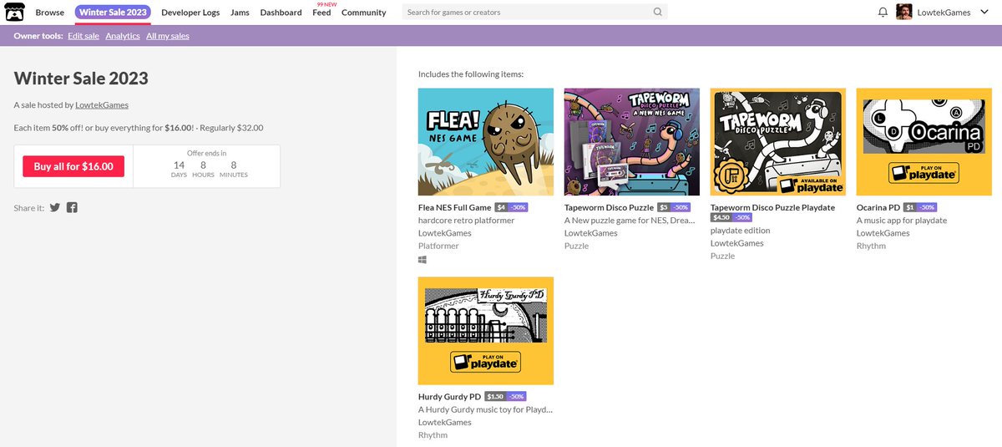This screenshot has height=447, width=1002.
Task: Open the LowtekGames host link
Action: [102, 104]
